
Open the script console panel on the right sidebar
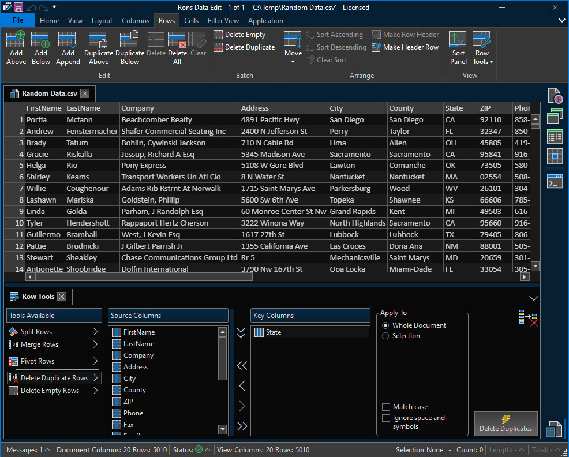click(x=555, y=181)
